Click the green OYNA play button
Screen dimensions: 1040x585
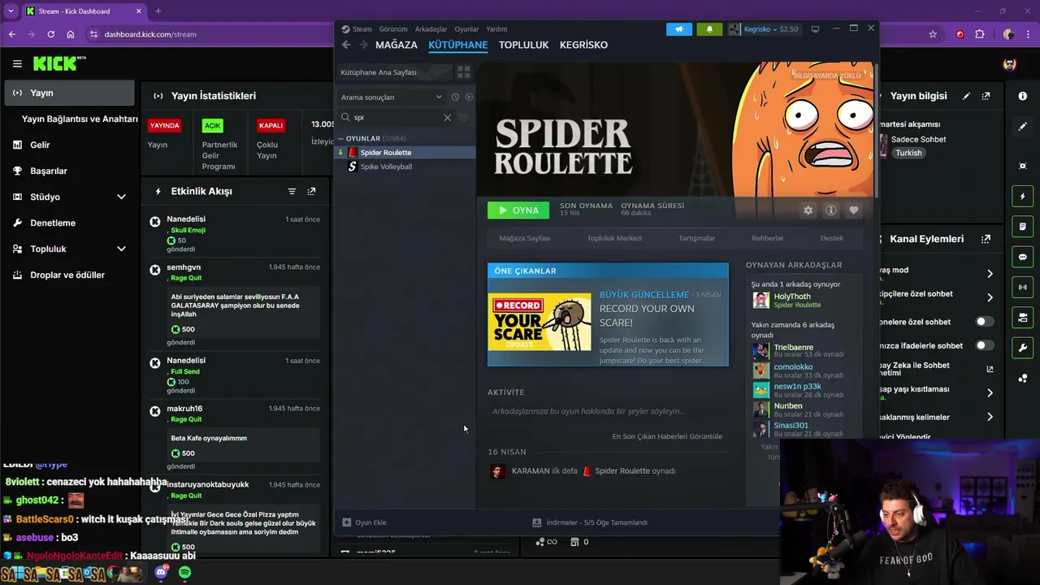pyautogui.click(x=518, y=210)
